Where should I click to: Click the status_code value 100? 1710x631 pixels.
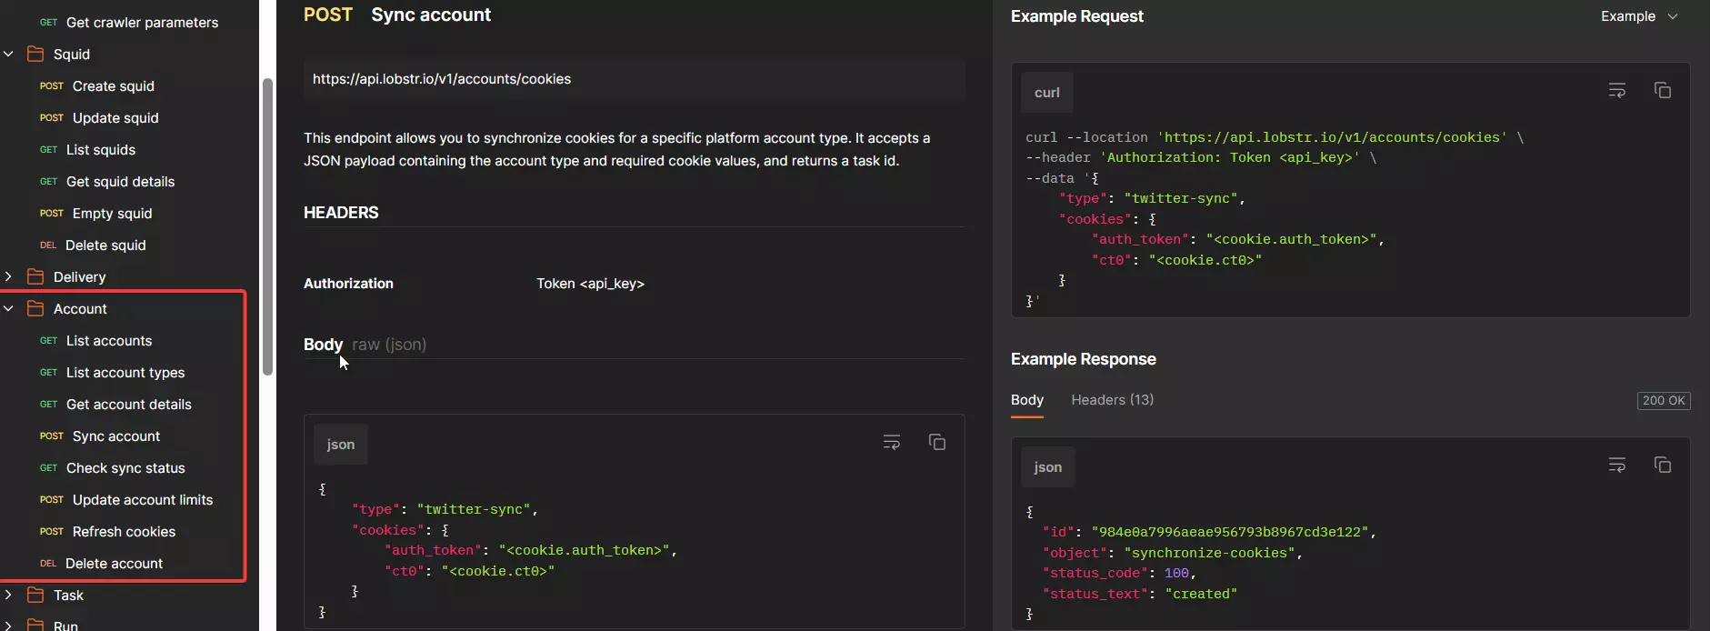1176,573
